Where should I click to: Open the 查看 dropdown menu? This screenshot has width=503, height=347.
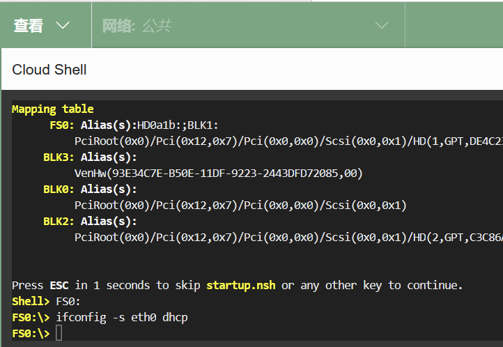42,26
